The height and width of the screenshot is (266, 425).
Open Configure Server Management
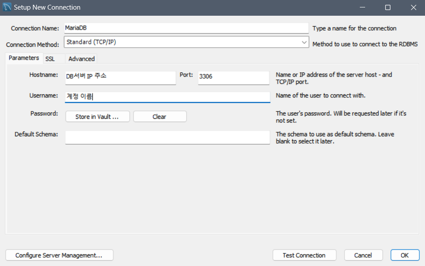coord(59,255)
